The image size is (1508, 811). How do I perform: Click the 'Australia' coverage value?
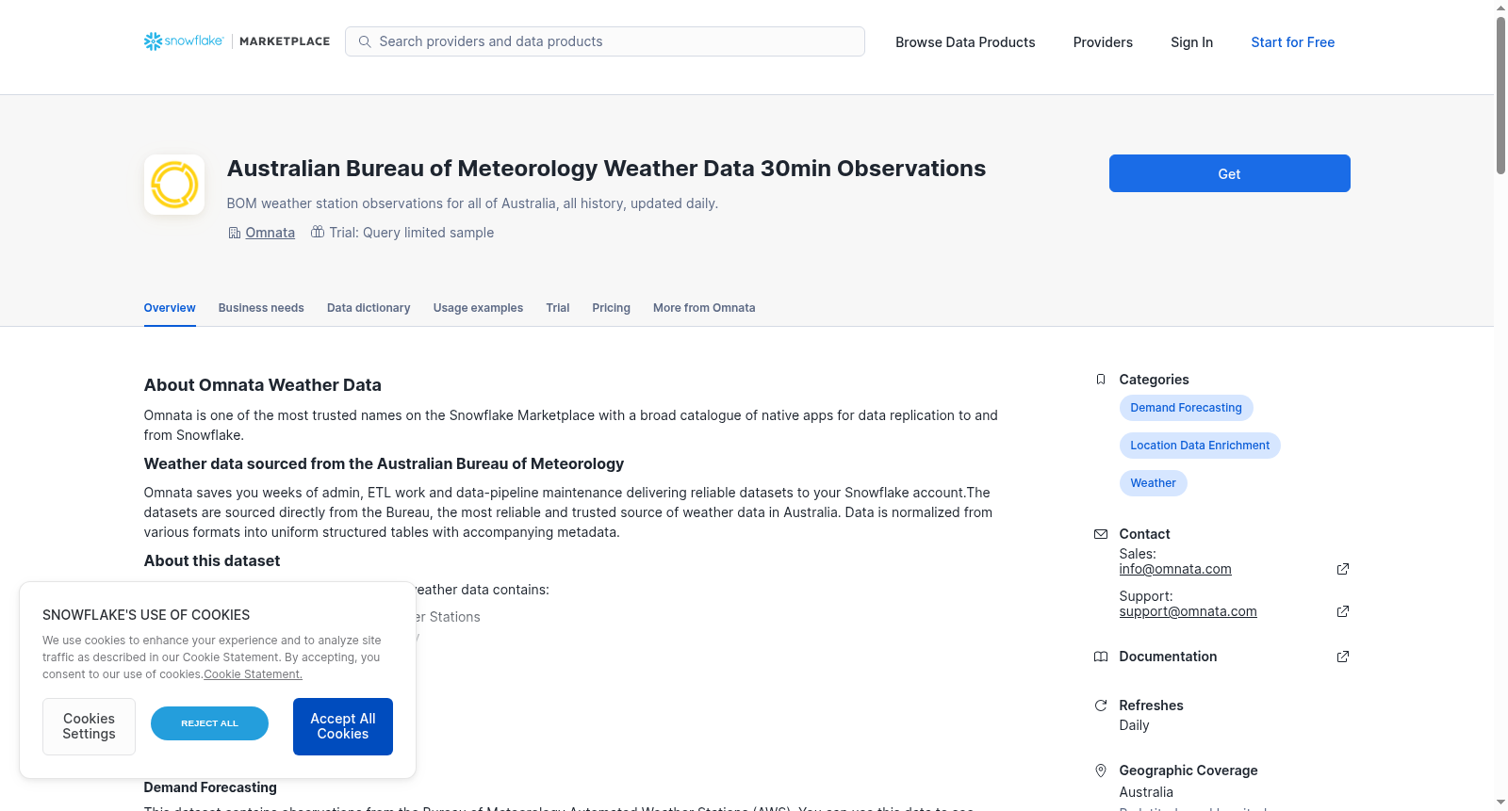(1146, 792)
